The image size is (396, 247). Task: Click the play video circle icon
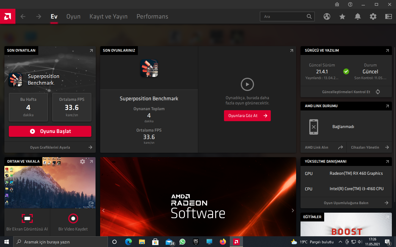[247, 84]
